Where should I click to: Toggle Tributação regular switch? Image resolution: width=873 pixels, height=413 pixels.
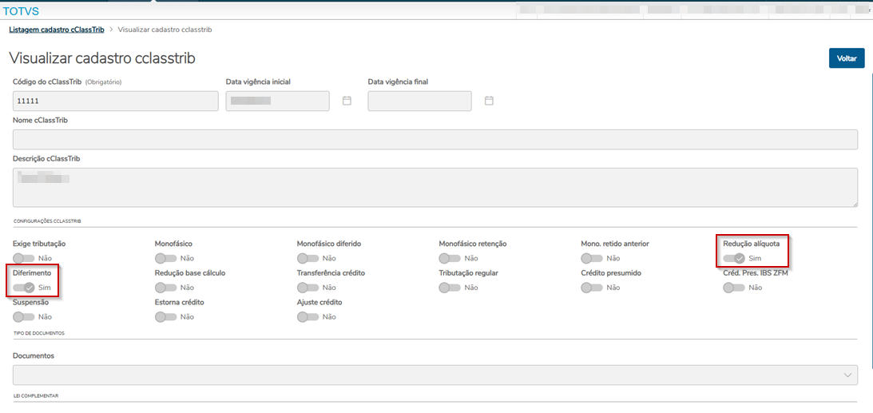[450, 288]
